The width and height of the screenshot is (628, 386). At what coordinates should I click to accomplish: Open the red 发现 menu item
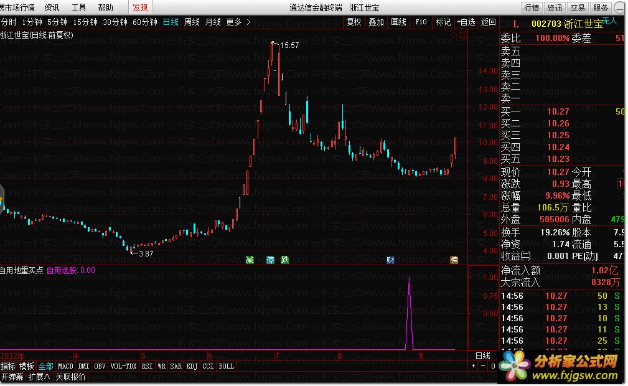[x=140, y=7]
